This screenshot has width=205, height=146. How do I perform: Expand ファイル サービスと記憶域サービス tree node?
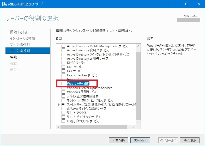pos(59,105)
